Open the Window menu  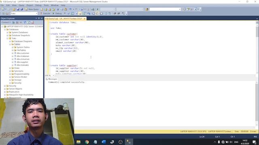coord(55,5)
